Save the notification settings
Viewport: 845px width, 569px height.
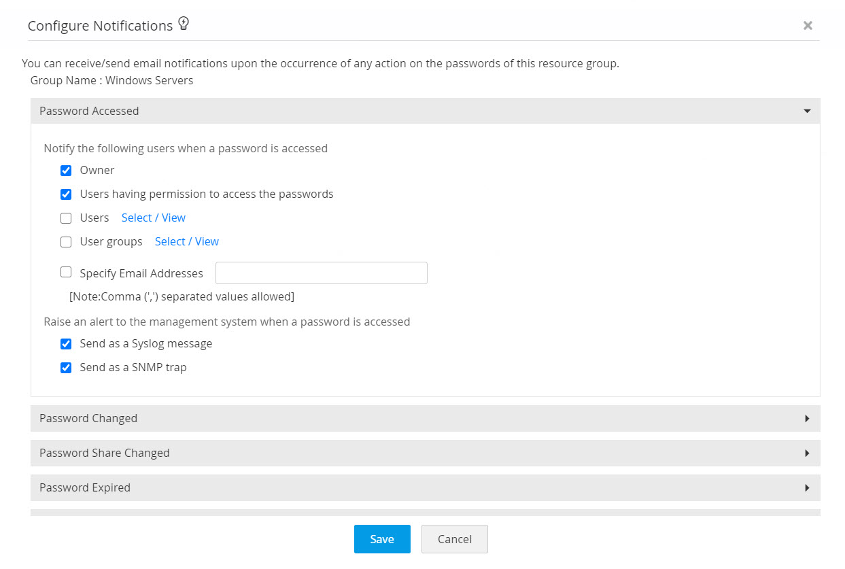pyautogui.click(x=382, y=539)
